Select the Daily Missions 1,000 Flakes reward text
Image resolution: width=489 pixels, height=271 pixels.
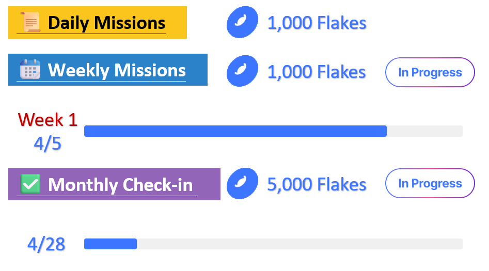[317, 23]
